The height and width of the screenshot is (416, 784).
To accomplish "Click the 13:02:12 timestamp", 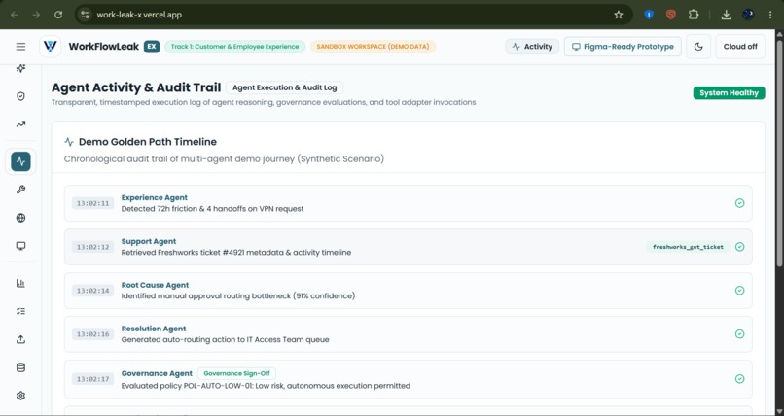I will click(x=93, y=247).
